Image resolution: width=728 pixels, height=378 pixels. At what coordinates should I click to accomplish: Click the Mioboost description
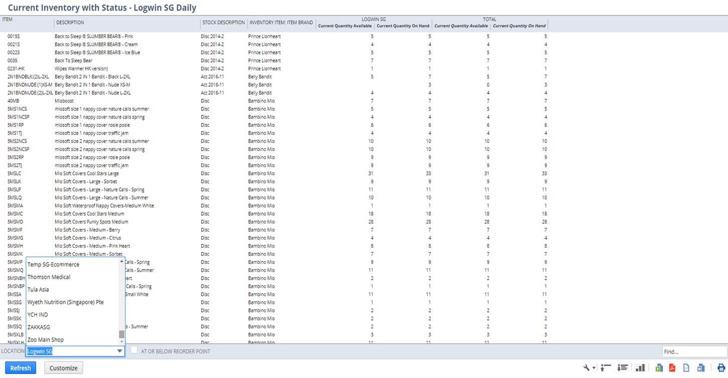click(64, 101)
